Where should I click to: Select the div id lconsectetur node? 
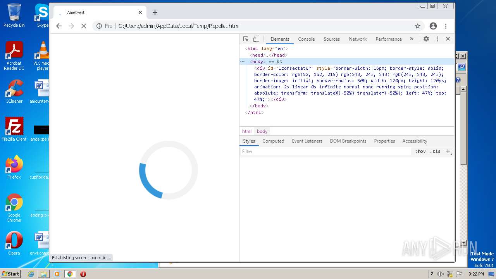tap(350, 84)
